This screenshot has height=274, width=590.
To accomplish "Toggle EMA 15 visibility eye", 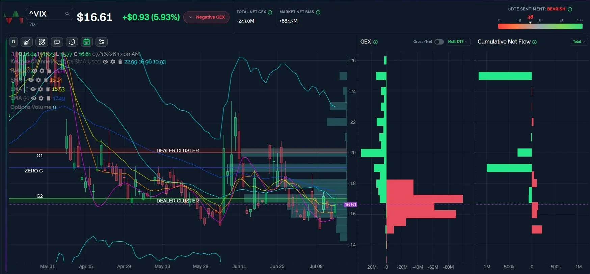I will click(33, 89).
